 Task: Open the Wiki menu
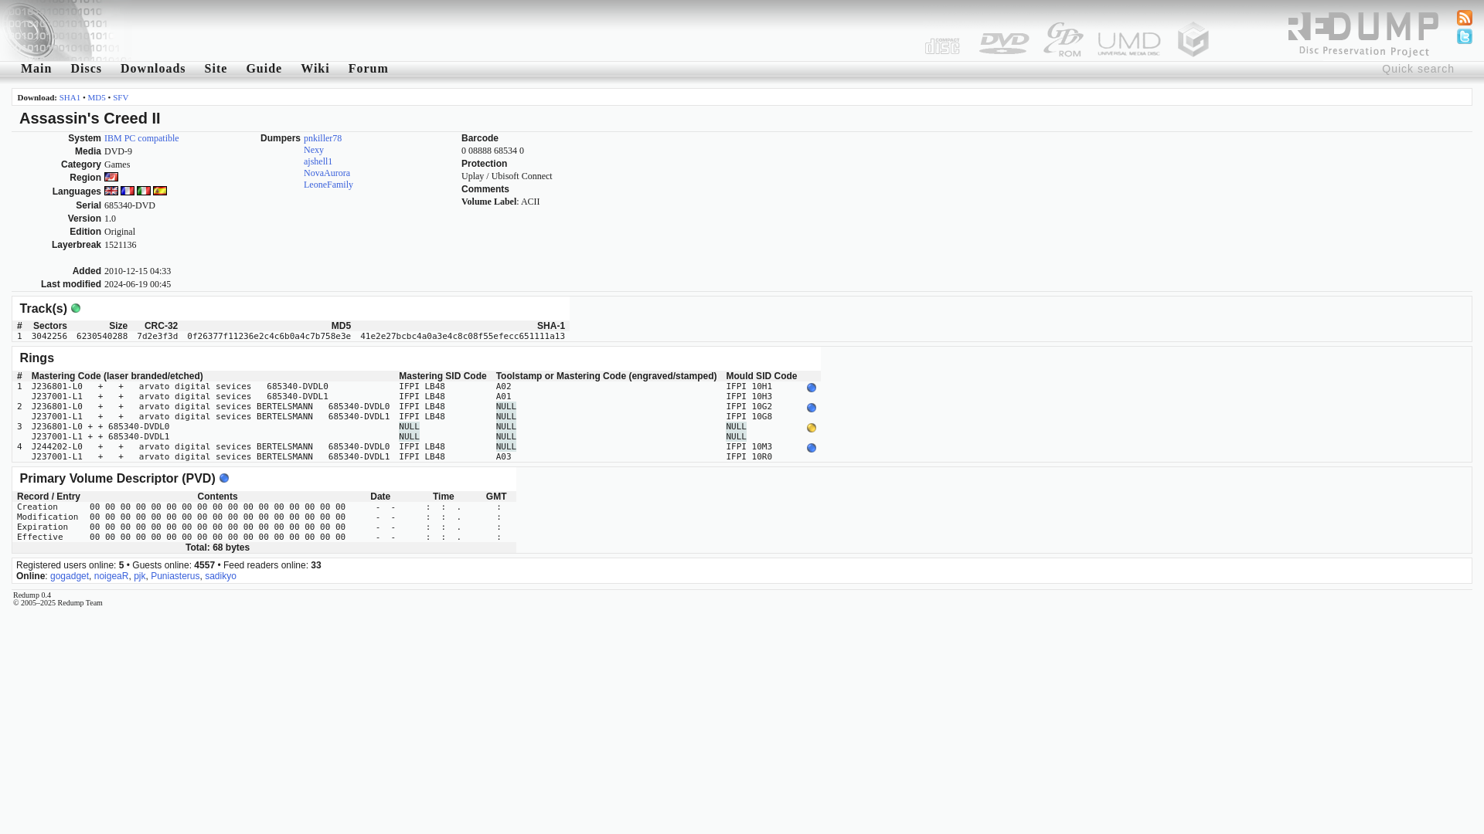(315, 69)
